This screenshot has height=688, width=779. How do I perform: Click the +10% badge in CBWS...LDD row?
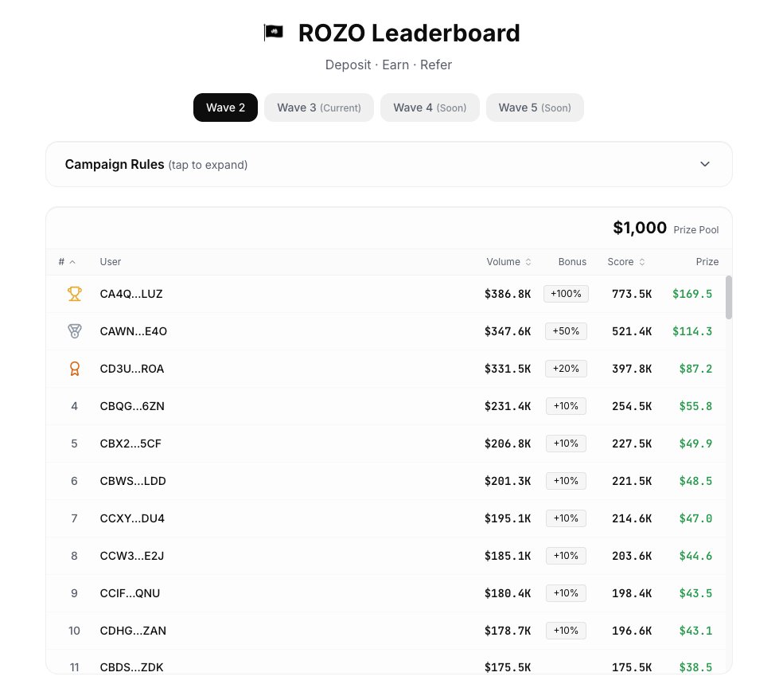(566, 481)
